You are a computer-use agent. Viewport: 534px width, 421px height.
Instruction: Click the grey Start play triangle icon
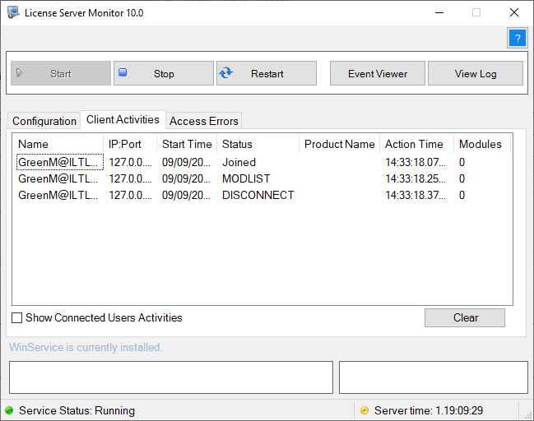(20, 72)
